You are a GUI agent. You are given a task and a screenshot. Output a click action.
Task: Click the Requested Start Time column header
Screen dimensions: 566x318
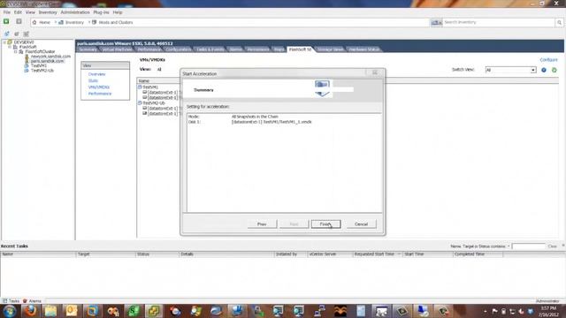378,254
